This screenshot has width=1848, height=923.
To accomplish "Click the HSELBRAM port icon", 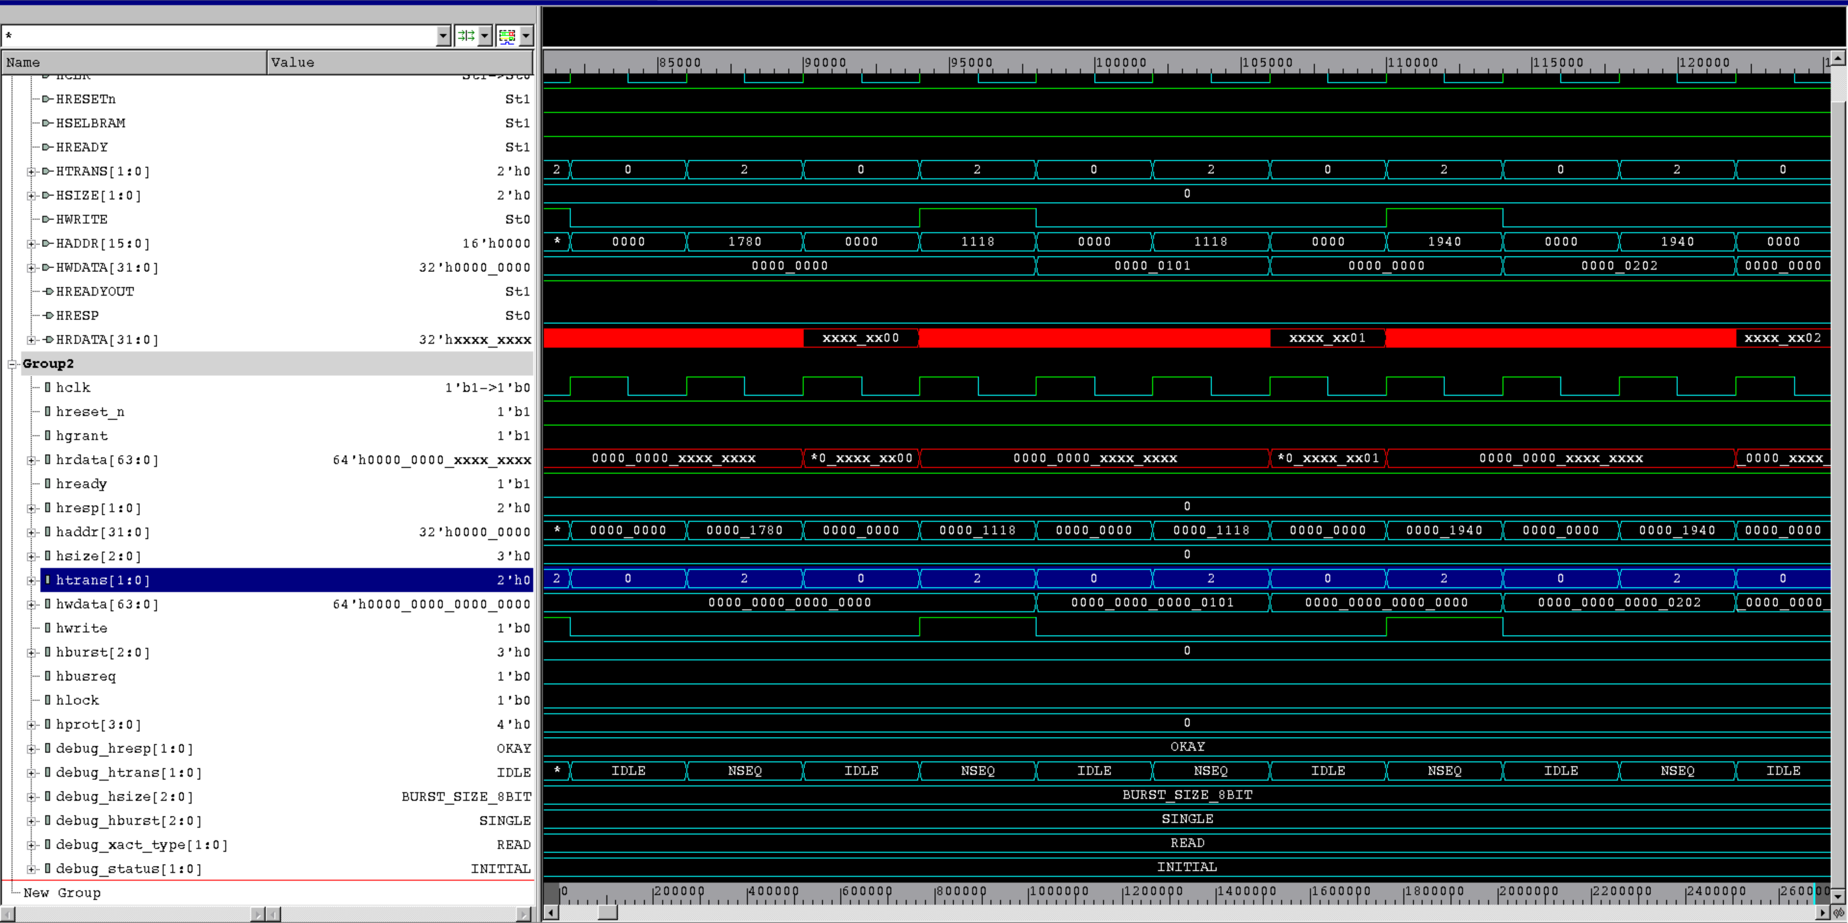I will [47, 123].
